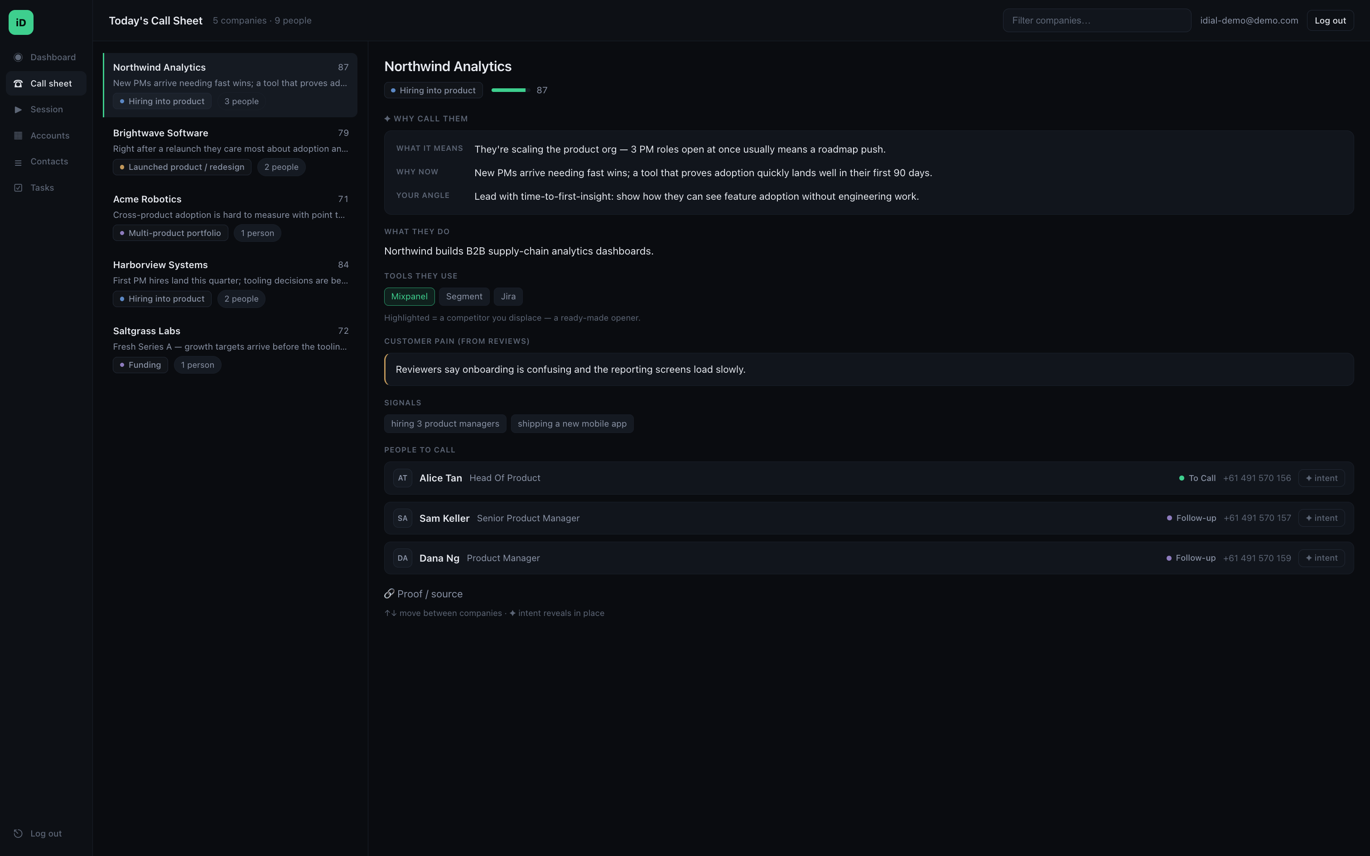Click the 'hiring 3 product managers' signal
Image resolution: width=1370 pixels, height=856 pixels.
[445, 423]
